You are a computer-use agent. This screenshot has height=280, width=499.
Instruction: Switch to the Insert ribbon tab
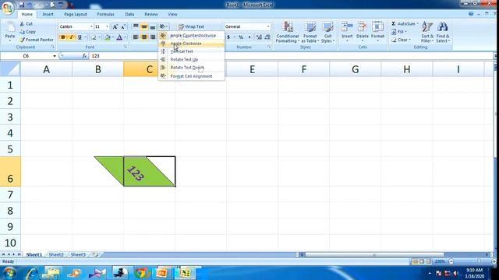tap(48, 14)
